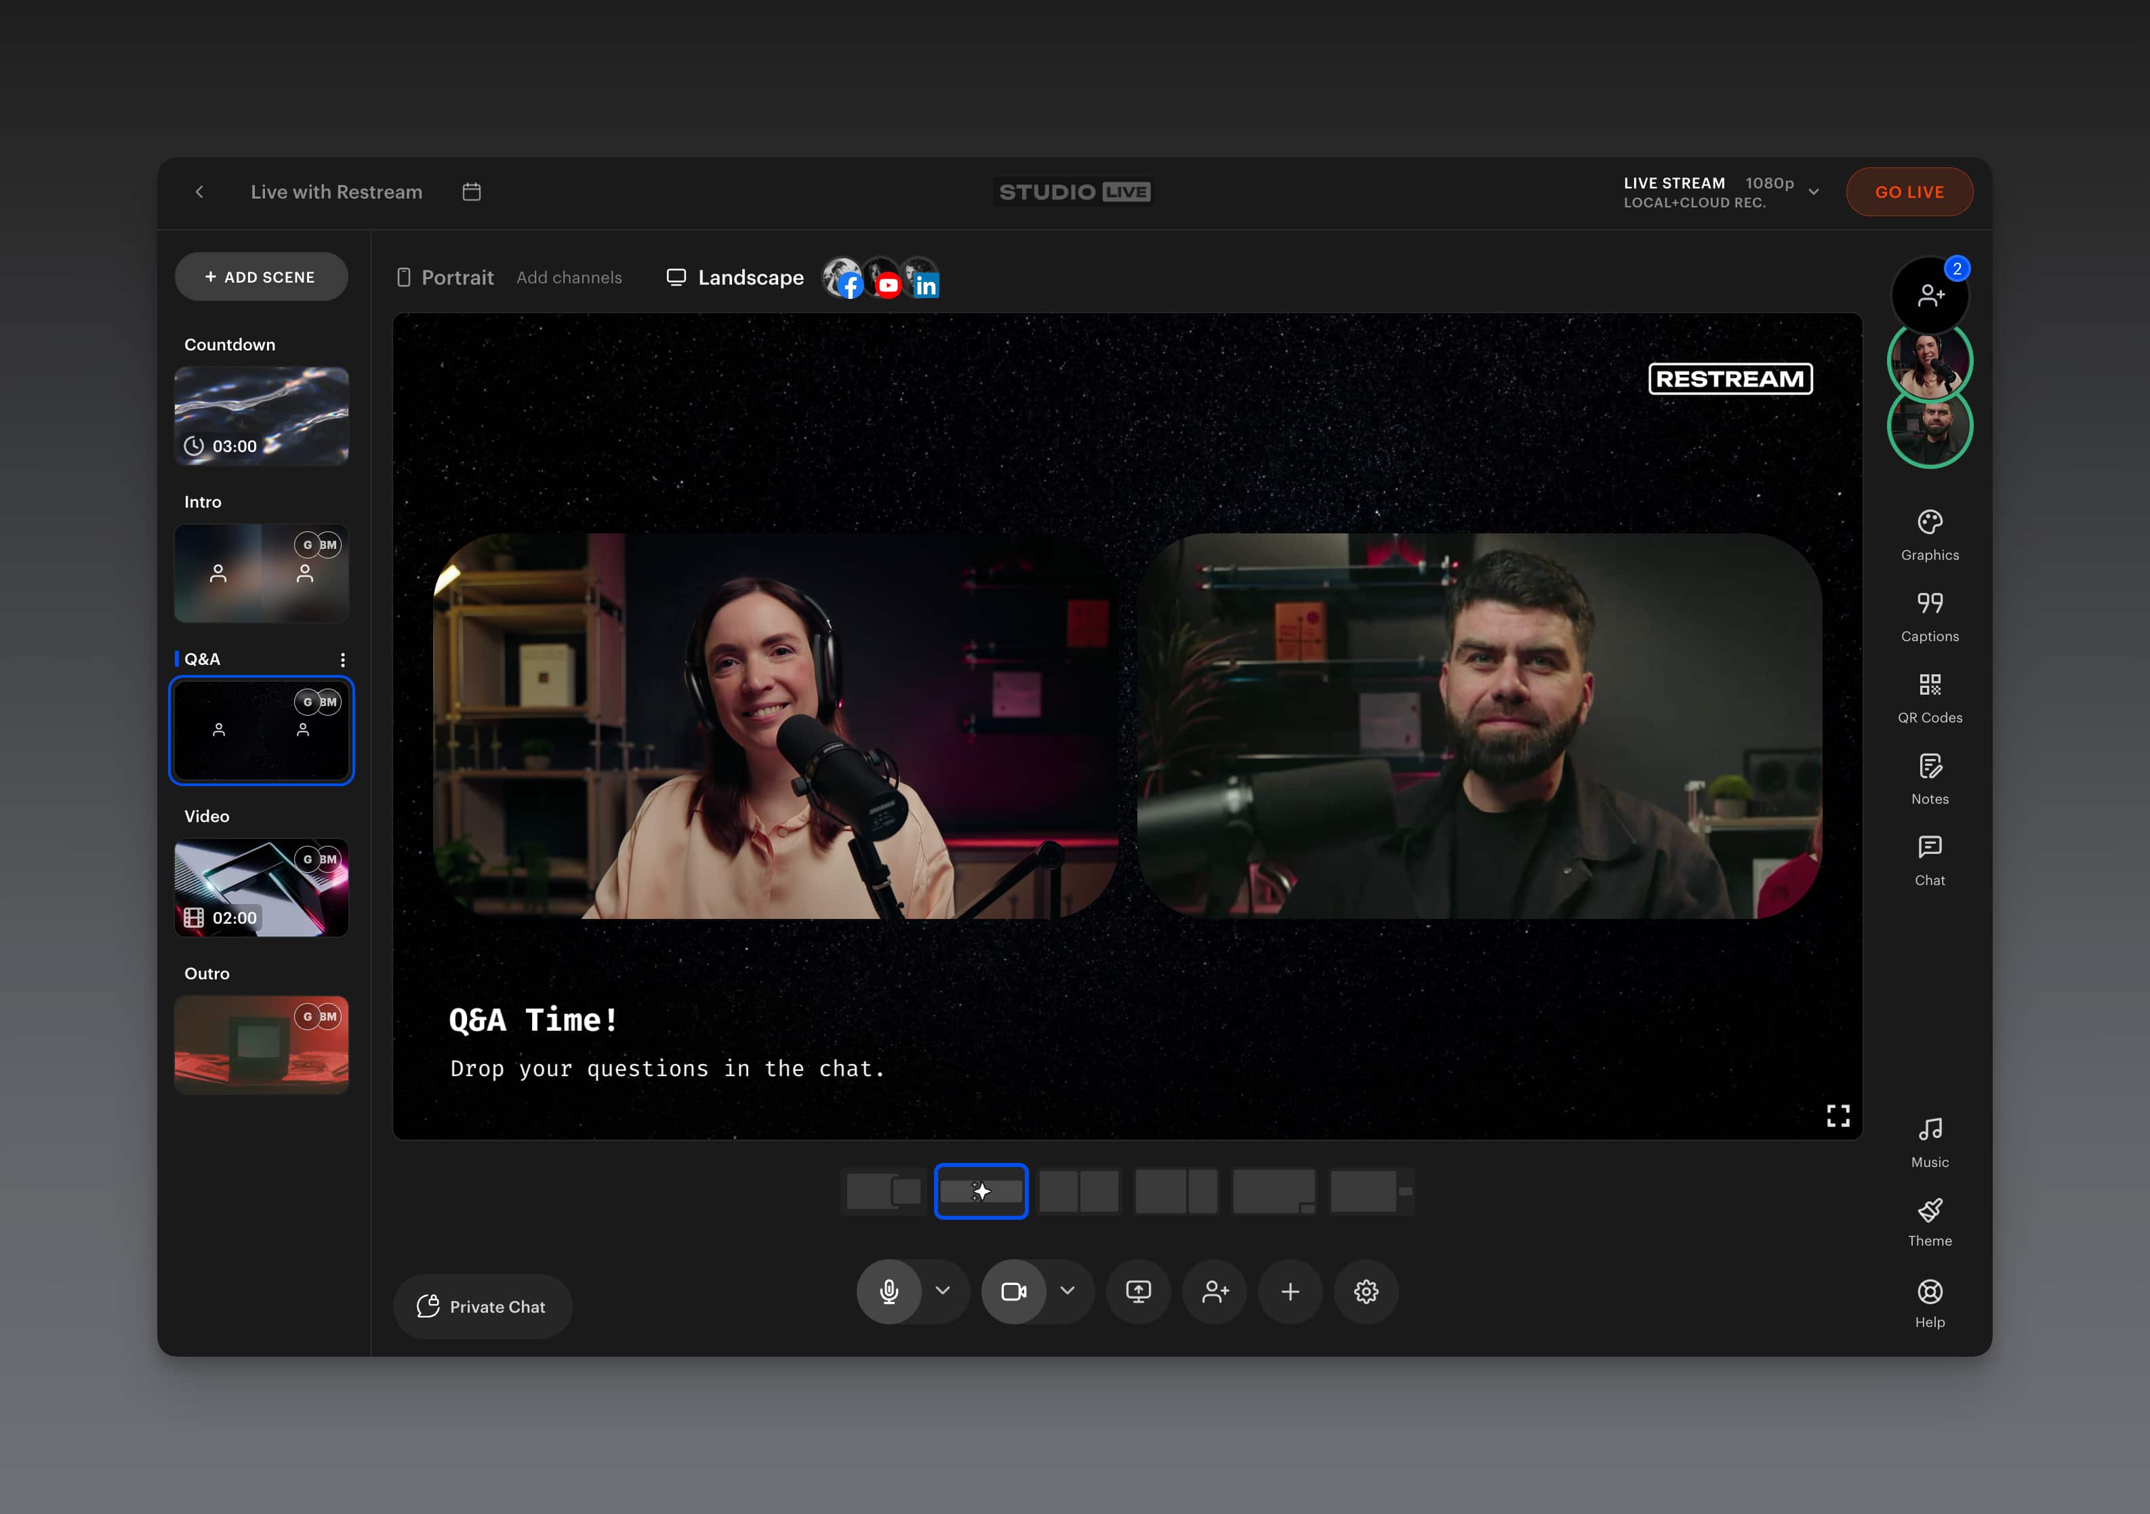The height and width of the screenshot is (1514, 2150).
Task: Mute the microphone
Action: click(x=889, y=1291)
